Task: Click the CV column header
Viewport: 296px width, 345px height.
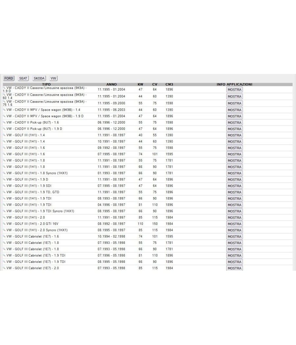Action: 155,84
